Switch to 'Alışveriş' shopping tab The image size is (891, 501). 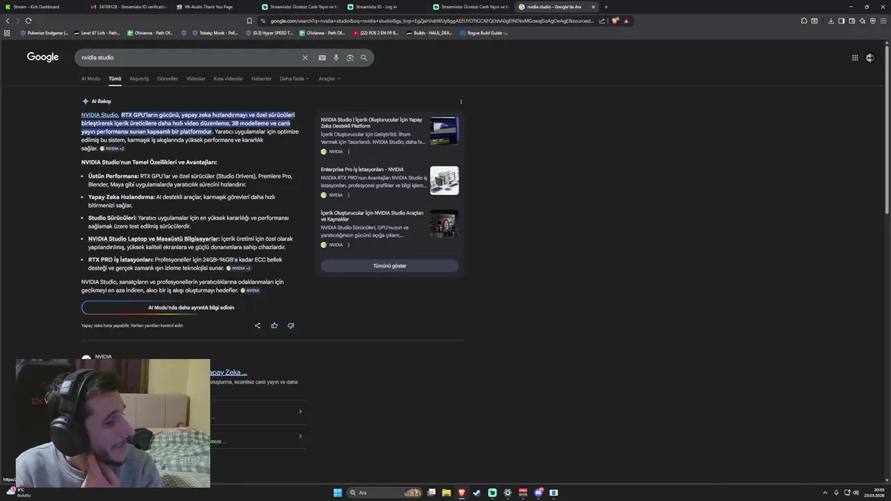(x=139, y=79)
